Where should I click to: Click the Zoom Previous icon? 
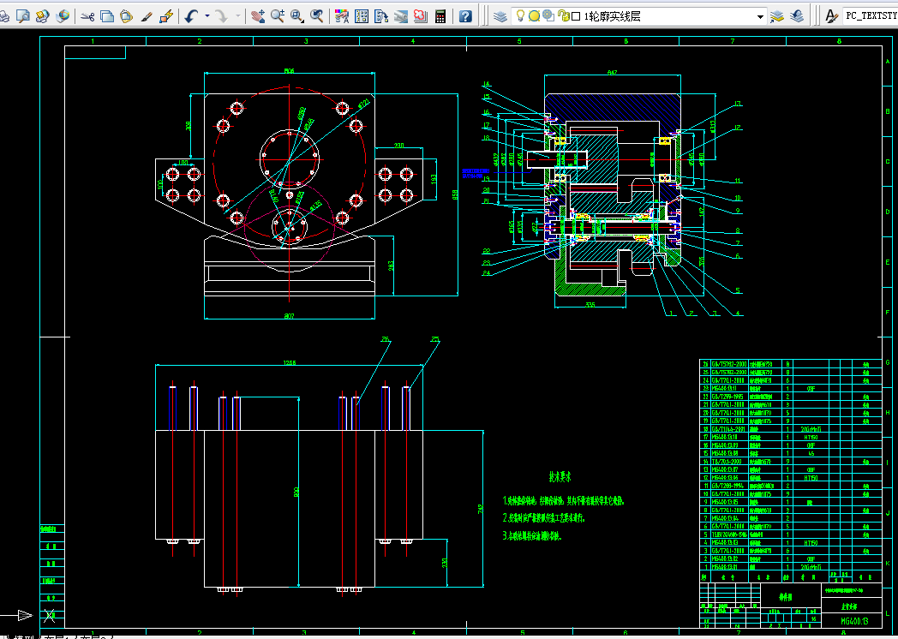(318, 15)
